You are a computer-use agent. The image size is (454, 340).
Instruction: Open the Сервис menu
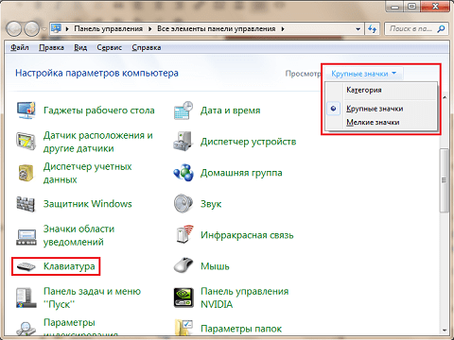coord(109,47)
